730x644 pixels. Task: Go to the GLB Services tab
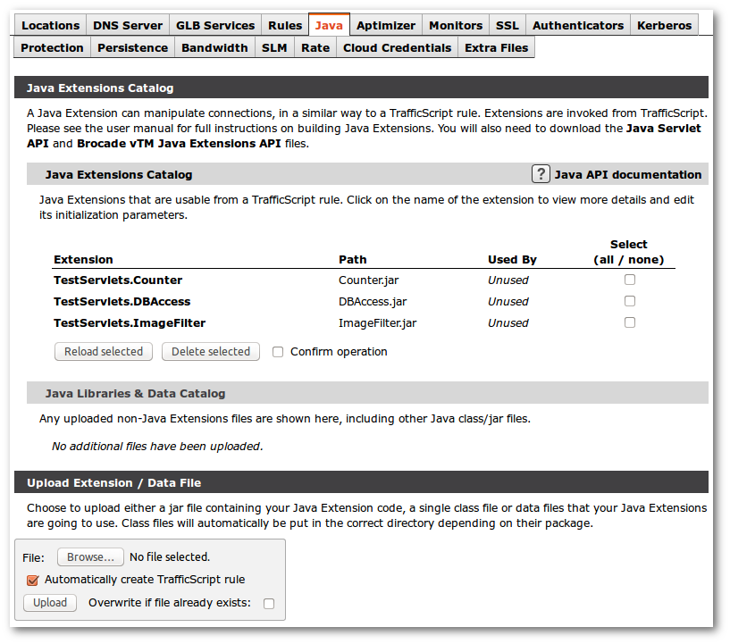(215, 25)
